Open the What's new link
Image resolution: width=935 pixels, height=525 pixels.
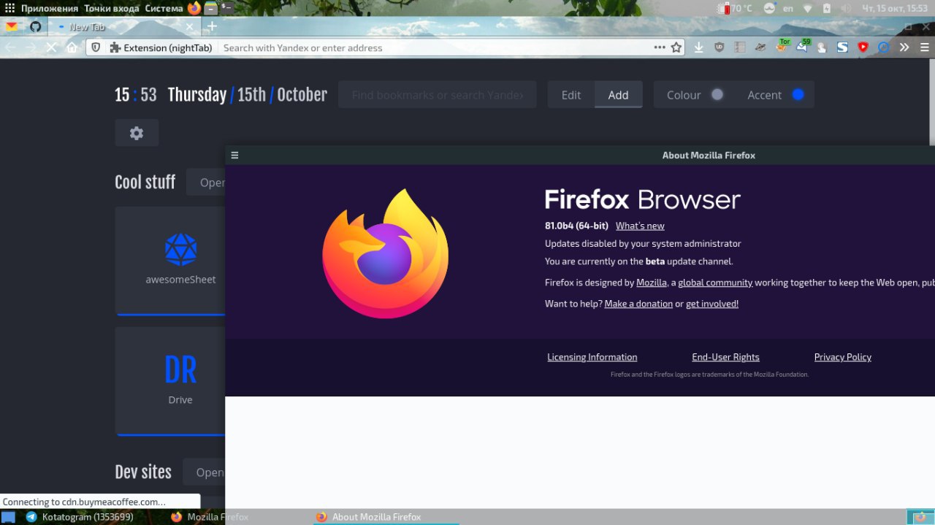pyautogui.click(x=640, y=226)
